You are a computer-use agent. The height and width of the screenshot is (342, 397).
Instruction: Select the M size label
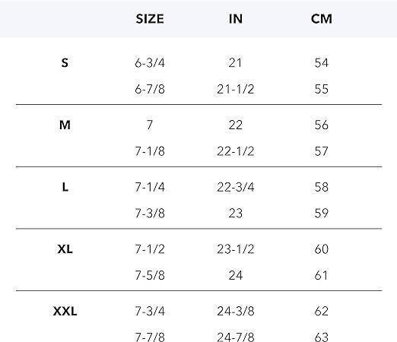(x=65, y=125)
